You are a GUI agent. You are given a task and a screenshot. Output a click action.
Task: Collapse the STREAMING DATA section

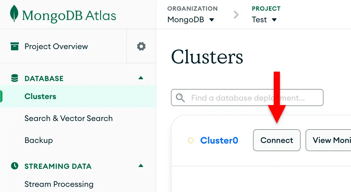click(141, 166)
